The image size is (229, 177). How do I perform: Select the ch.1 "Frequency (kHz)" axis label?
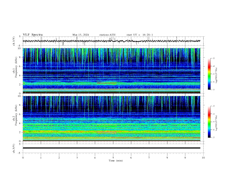pos(16,67)
